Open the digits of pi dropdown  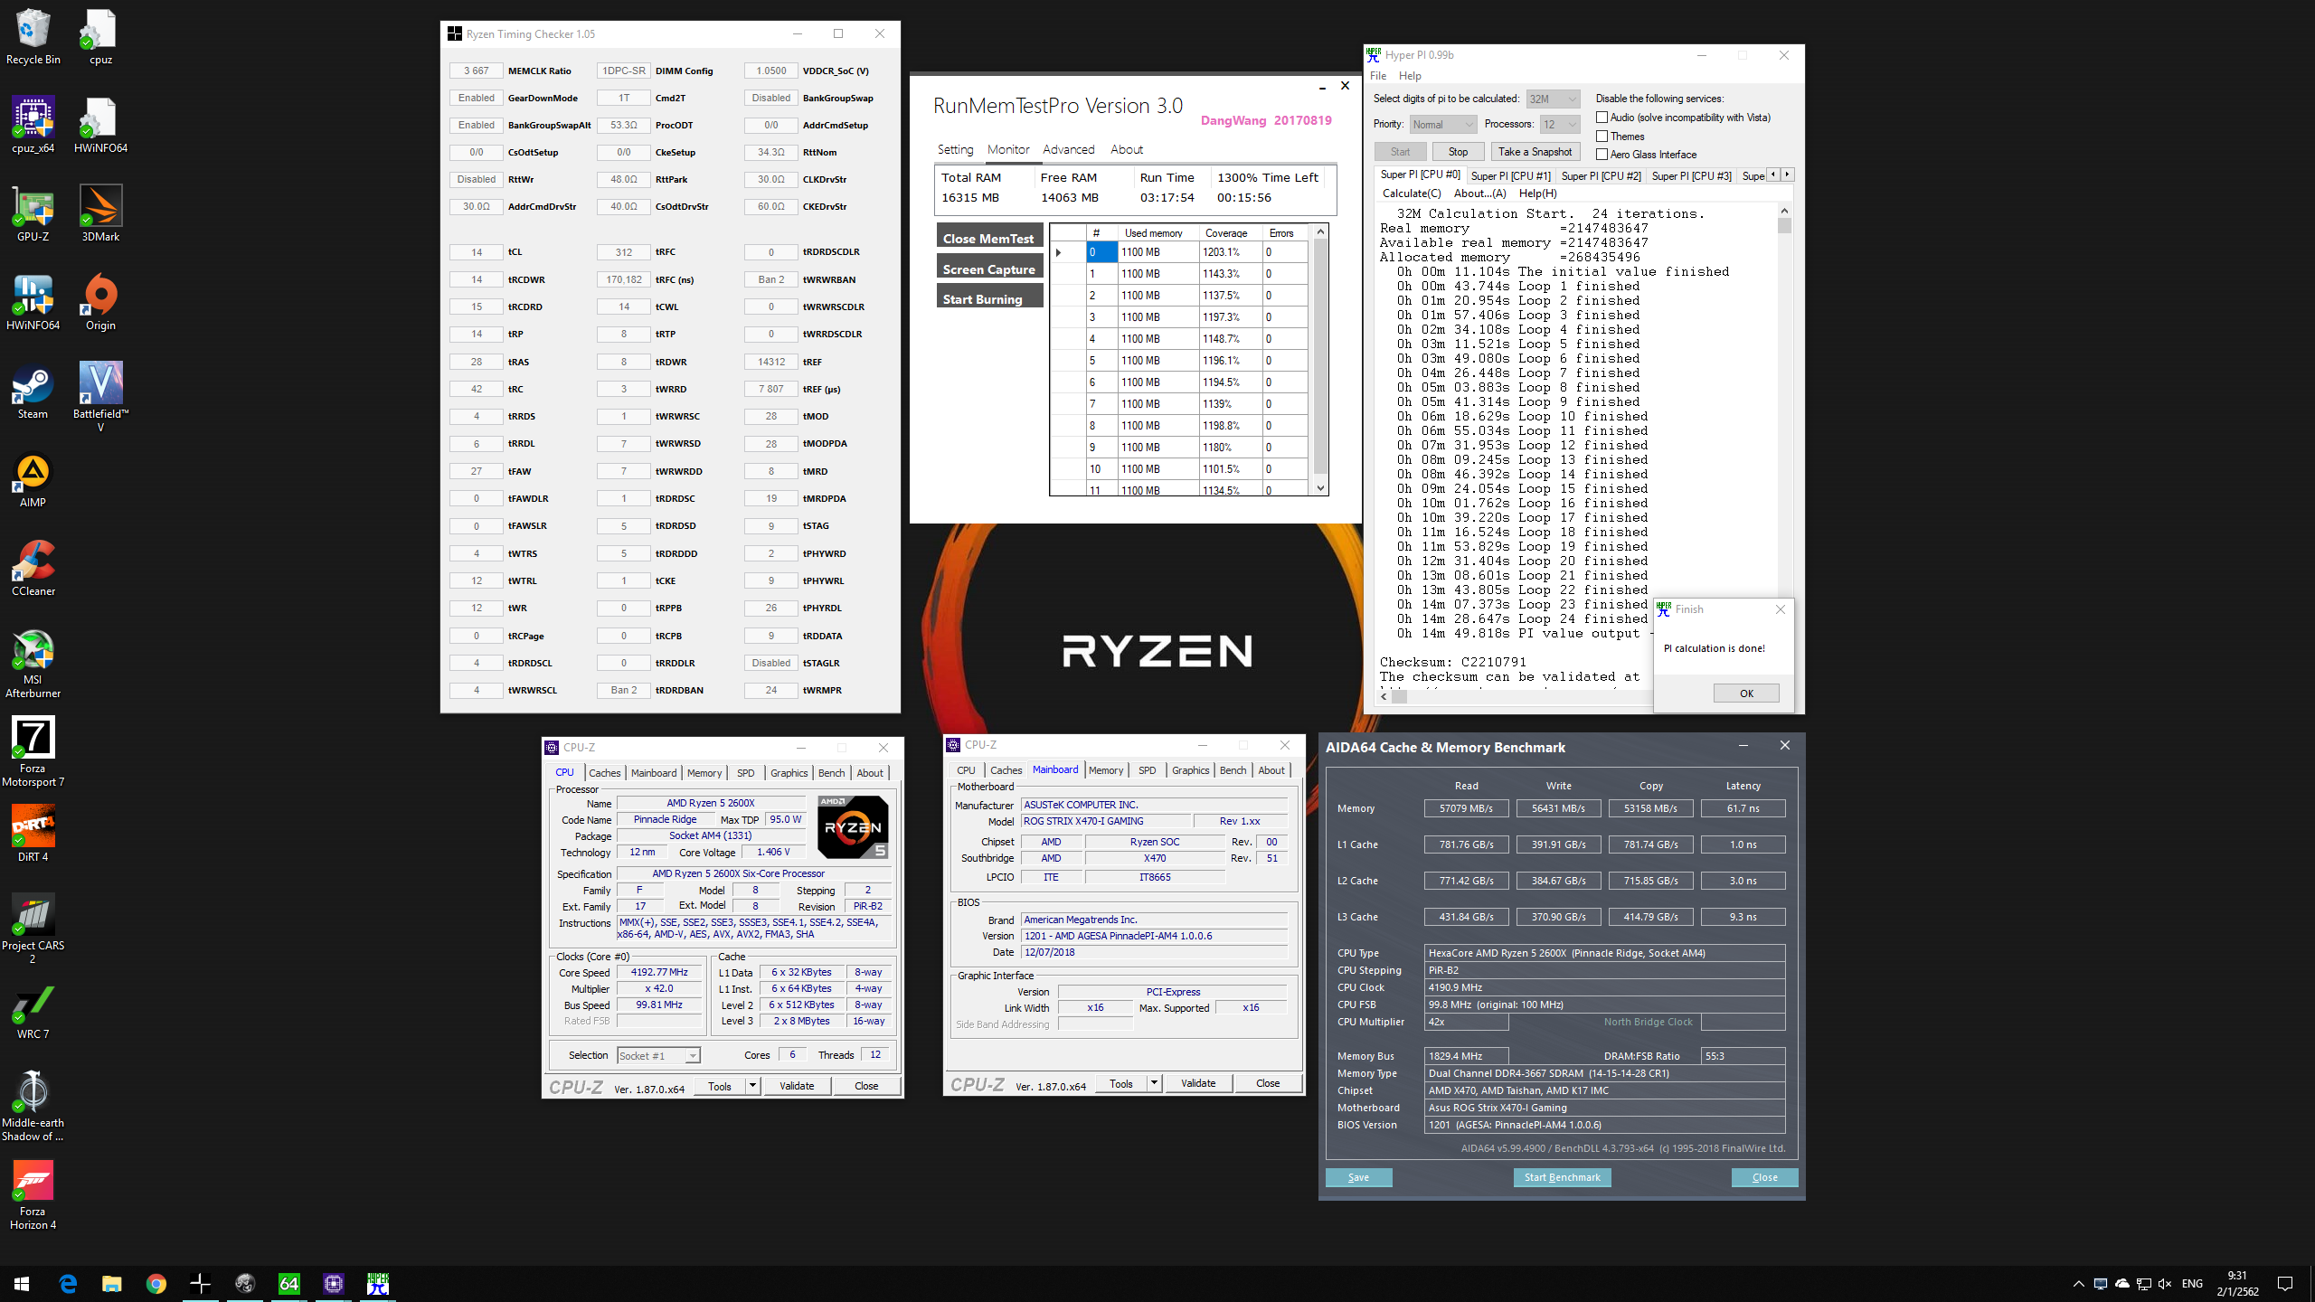tap(1552, 99)
